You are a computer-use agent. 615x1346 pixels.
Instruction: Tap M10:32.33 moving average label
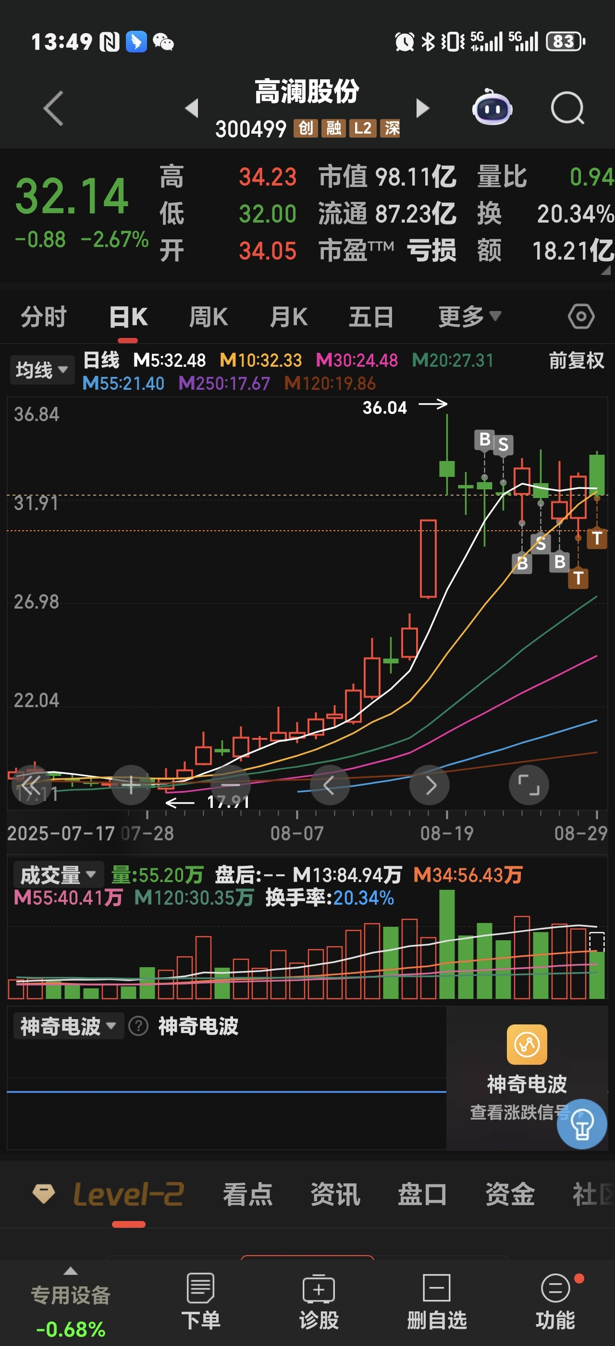(x=260, y=360)
